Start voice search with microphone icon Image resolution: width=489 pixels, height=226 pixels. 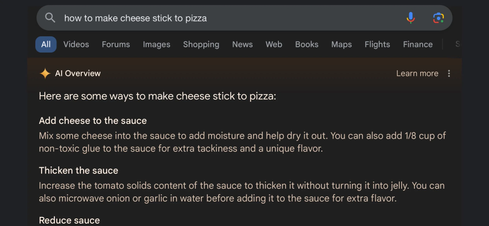coord(411,18)
